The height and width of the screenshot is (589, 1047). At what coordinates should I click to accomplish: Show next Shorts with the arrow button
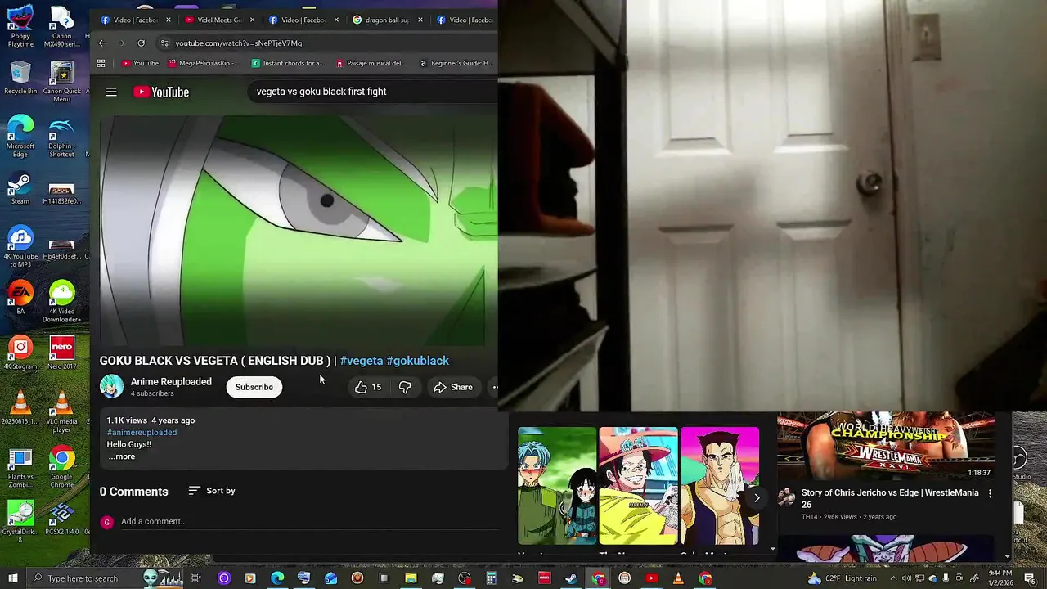757,497
